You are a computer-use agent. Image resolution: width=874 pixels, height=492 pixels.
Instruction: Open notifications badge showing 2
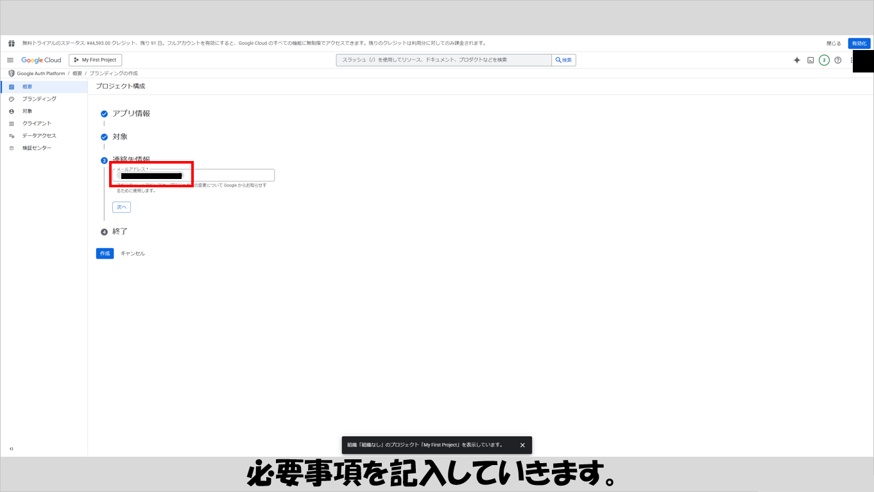click(824, 60)
